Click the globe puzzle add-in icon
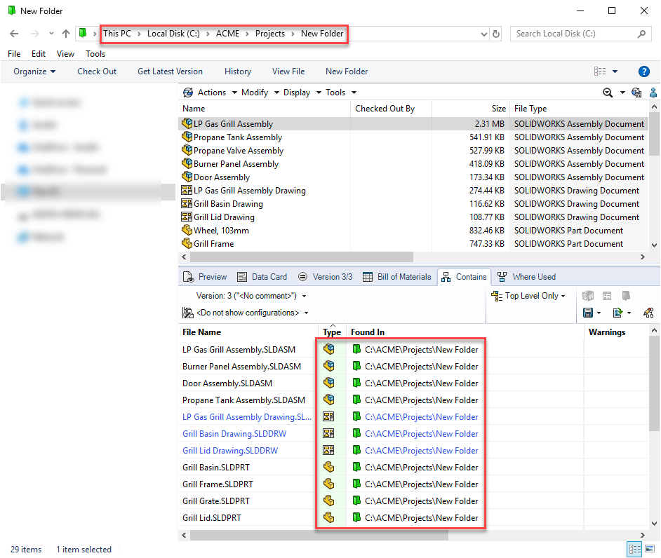The image size is (661, 558). click(636, 93)
